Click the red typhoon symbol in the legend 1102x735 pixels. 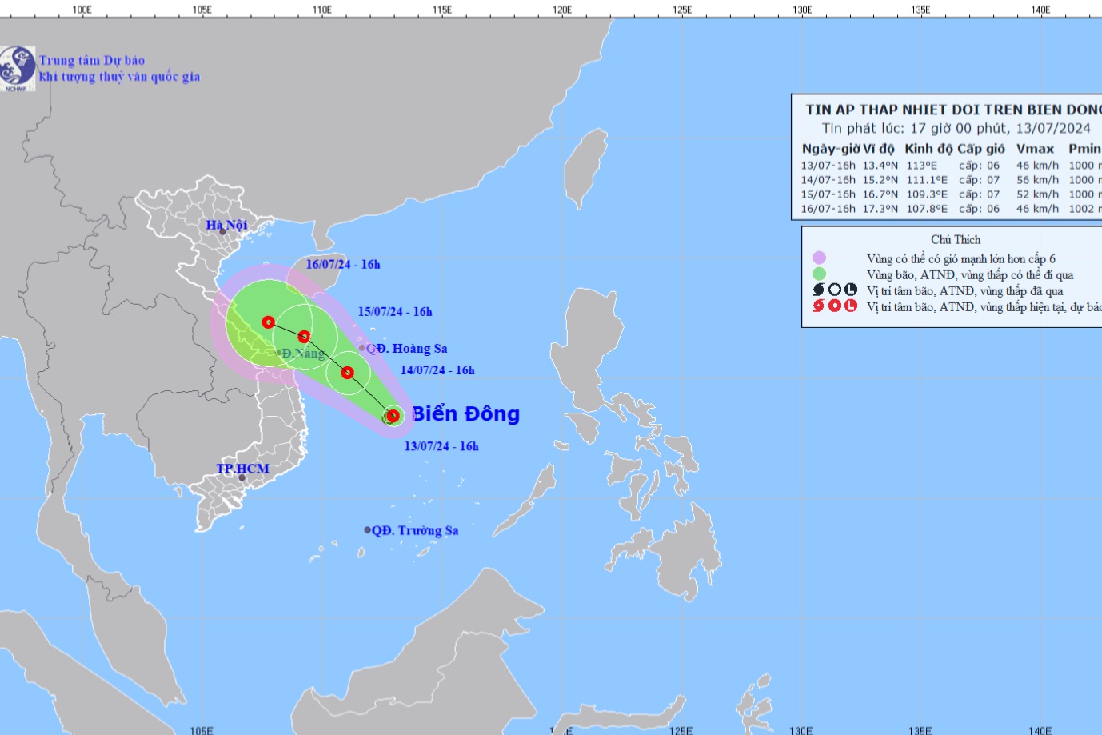[x=819, y=306]
